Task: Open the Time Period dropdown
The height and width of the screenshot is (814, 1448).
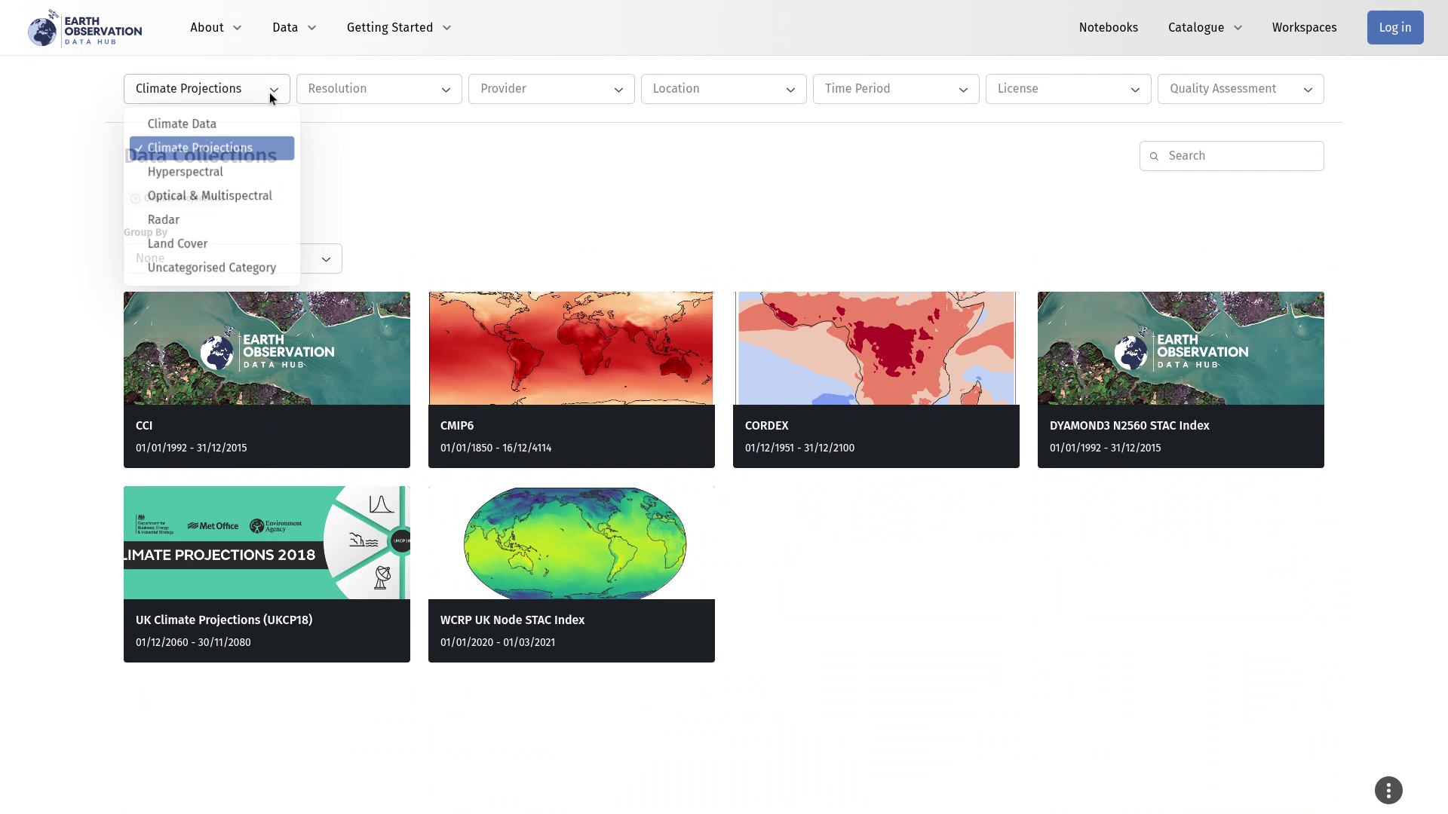Action: coord(896,89)
